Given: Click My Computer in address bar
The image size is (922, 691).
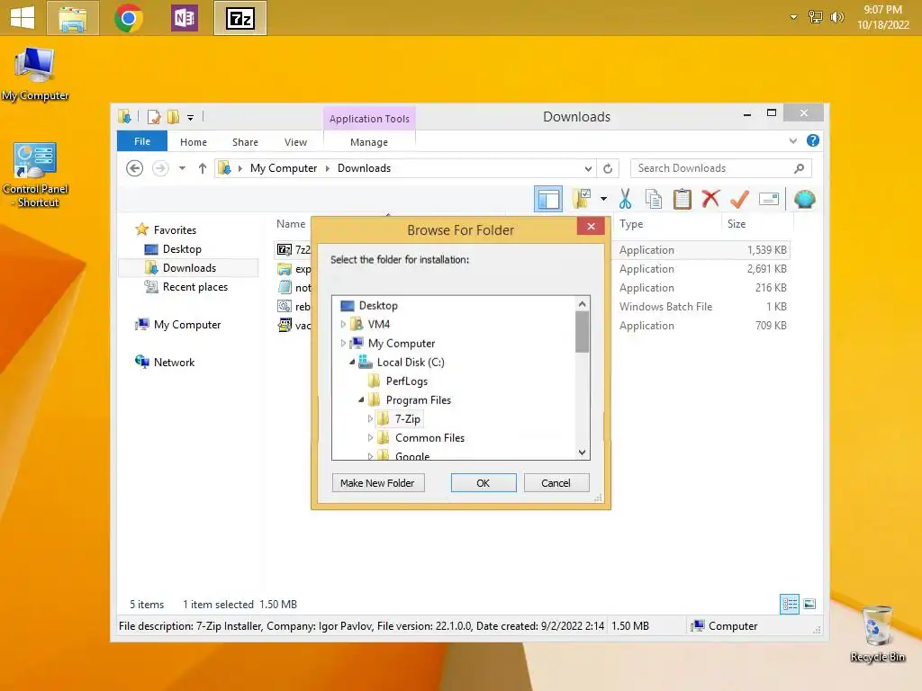Looking at the screenshot, I should [x=284, y=168].
